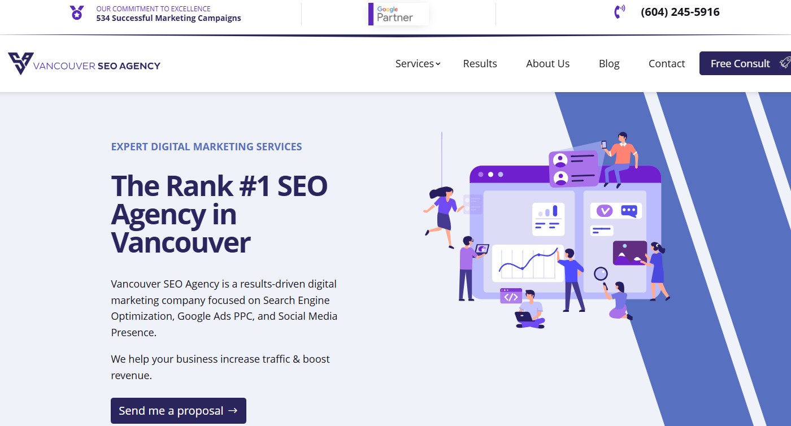
Task: Click the phone handset icon beside the number
Action: coord(619,11)
